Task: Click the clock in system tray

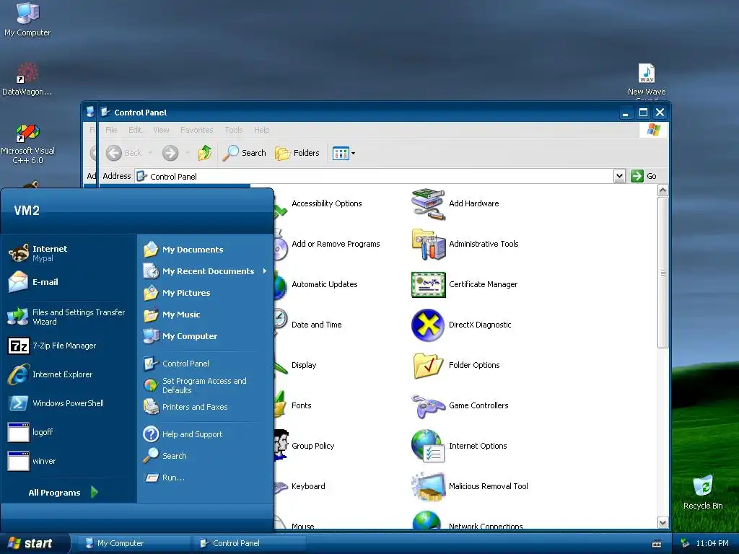Action: pos(712,543)
